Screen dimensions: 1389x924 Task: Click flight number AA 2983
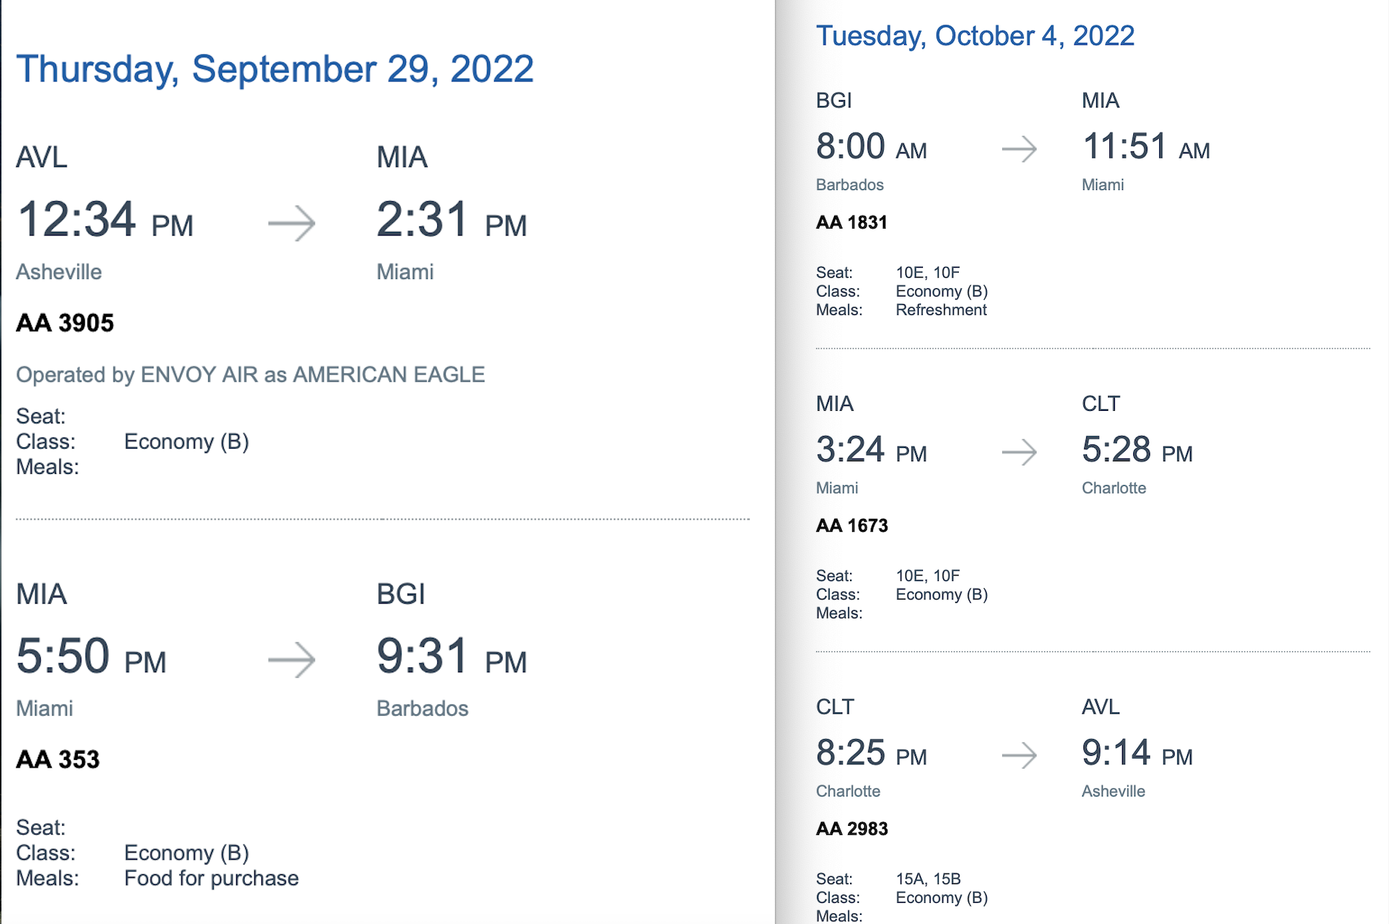coord(851,829)
